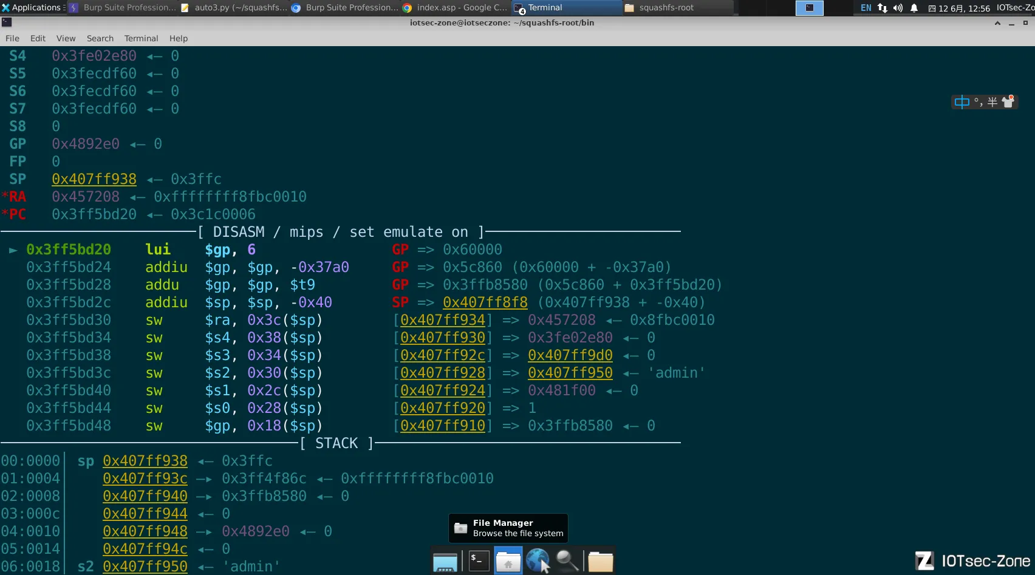Screen dimensions: 1035x575
Task: Launch the terminal emulator from the dock
Action: click(x=478, y=560)
